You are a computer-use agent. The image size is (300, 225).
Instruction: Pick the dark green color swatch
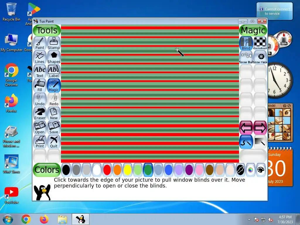pos(148,170)
